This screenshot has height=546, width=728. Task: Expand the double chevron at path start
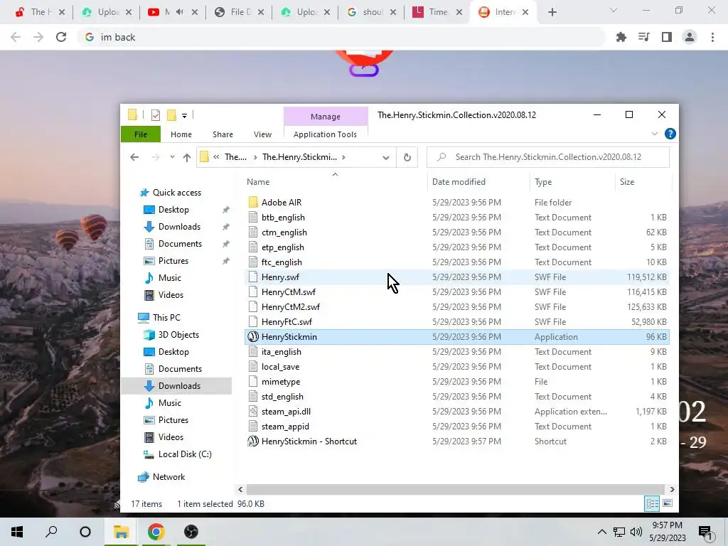[216, 157]
